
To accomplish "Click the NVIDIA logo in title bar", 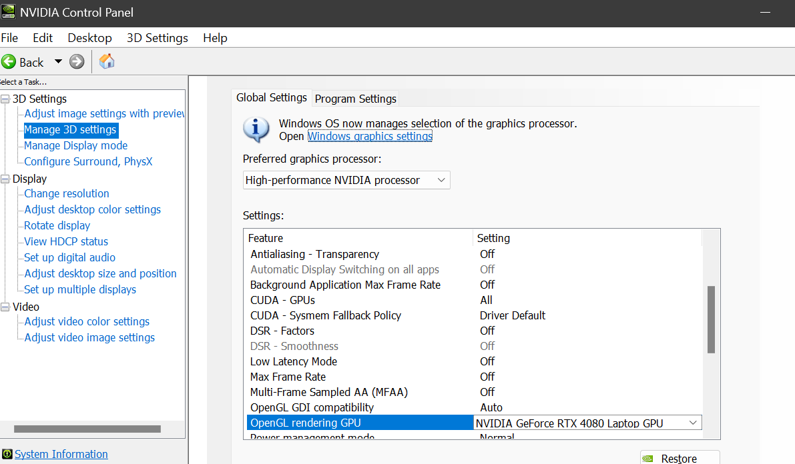I will coord(8,12).
